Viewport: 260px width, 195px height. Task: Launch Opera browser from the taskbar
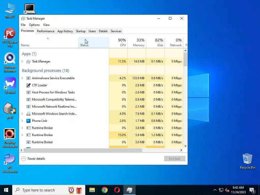117,190
